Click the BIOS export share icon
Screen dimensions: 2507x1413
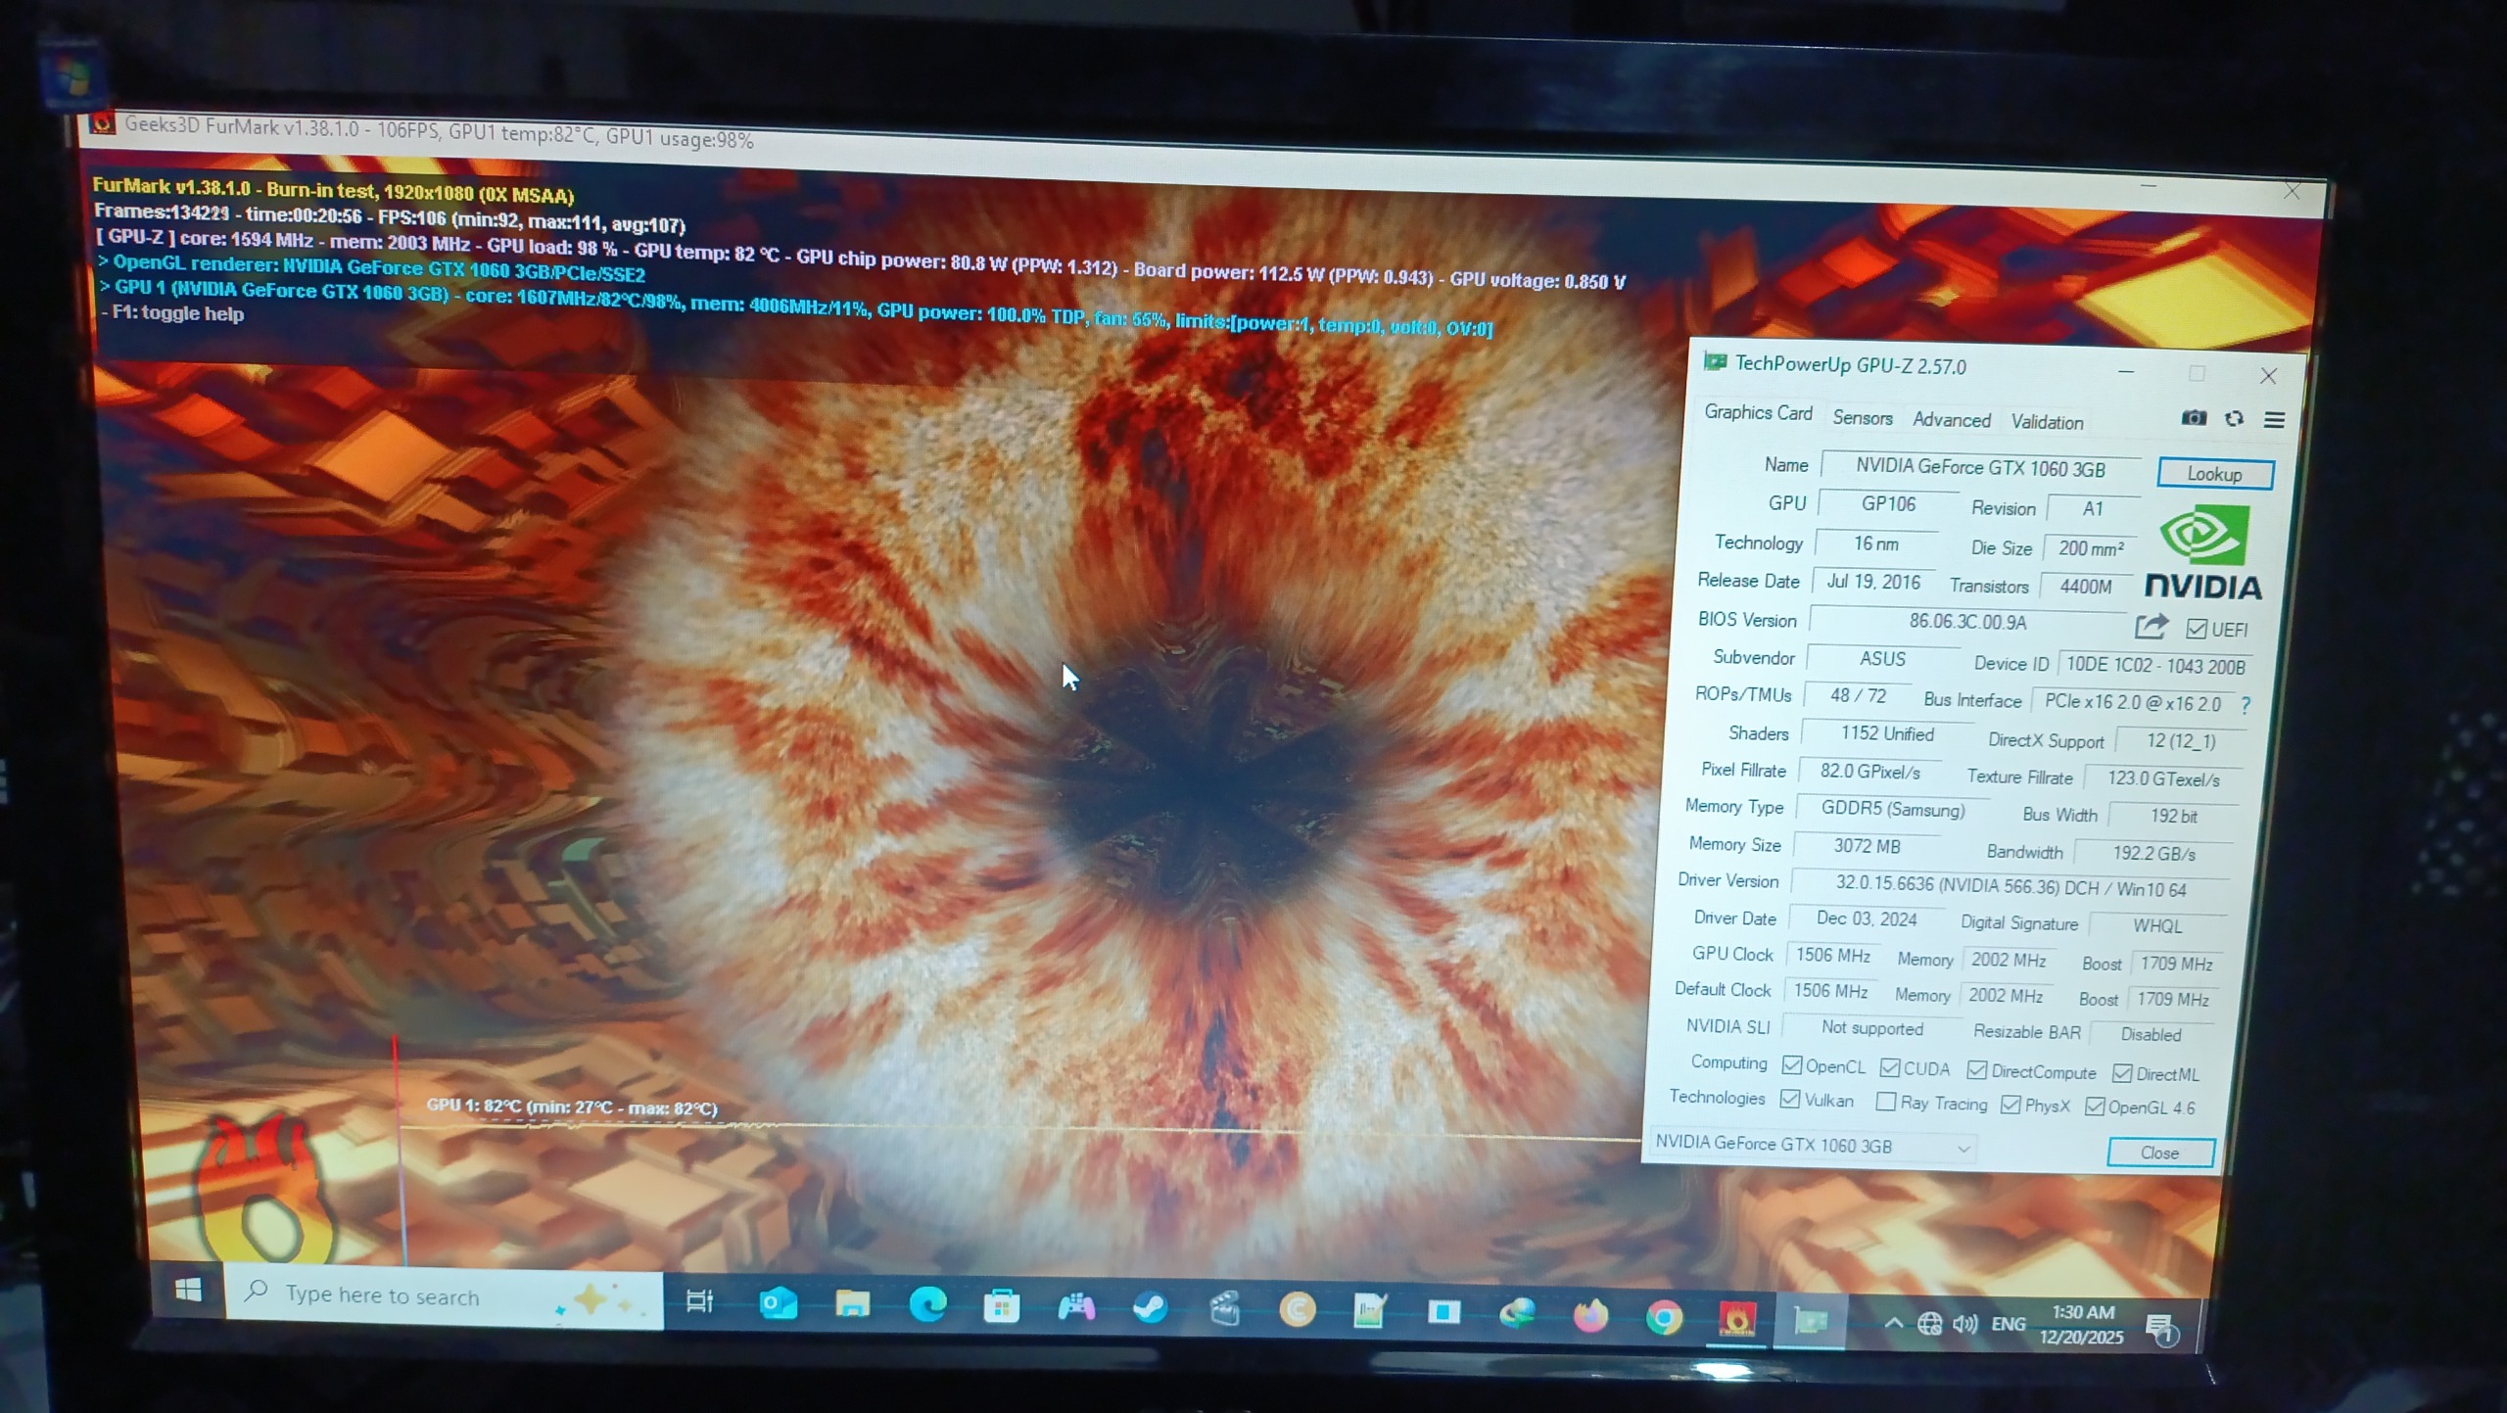pos(2151,626)
